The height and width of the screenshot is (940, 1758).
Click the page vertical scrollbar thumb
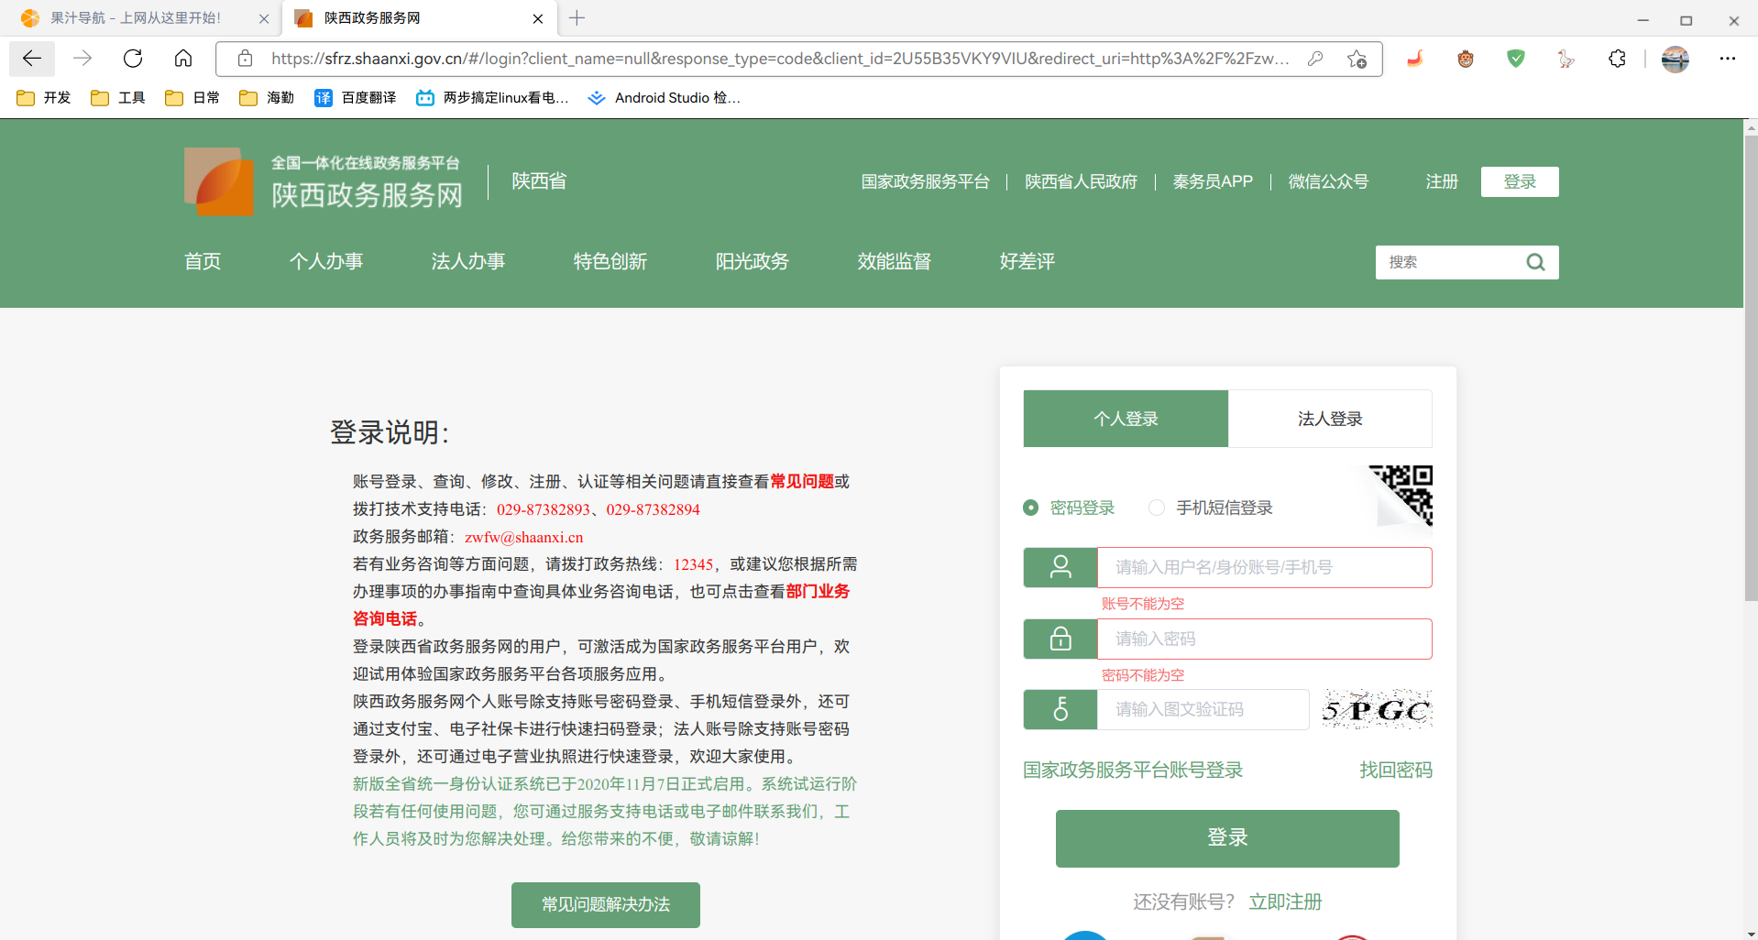pos(1751,366)
